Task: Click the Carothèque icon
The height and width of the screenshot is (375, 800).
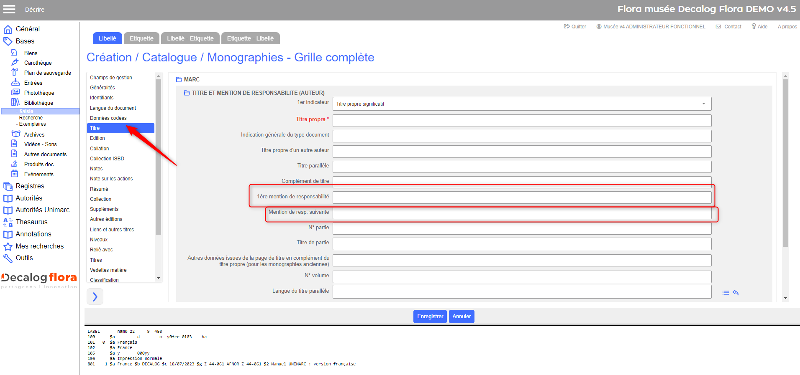Action: (15, 62)
